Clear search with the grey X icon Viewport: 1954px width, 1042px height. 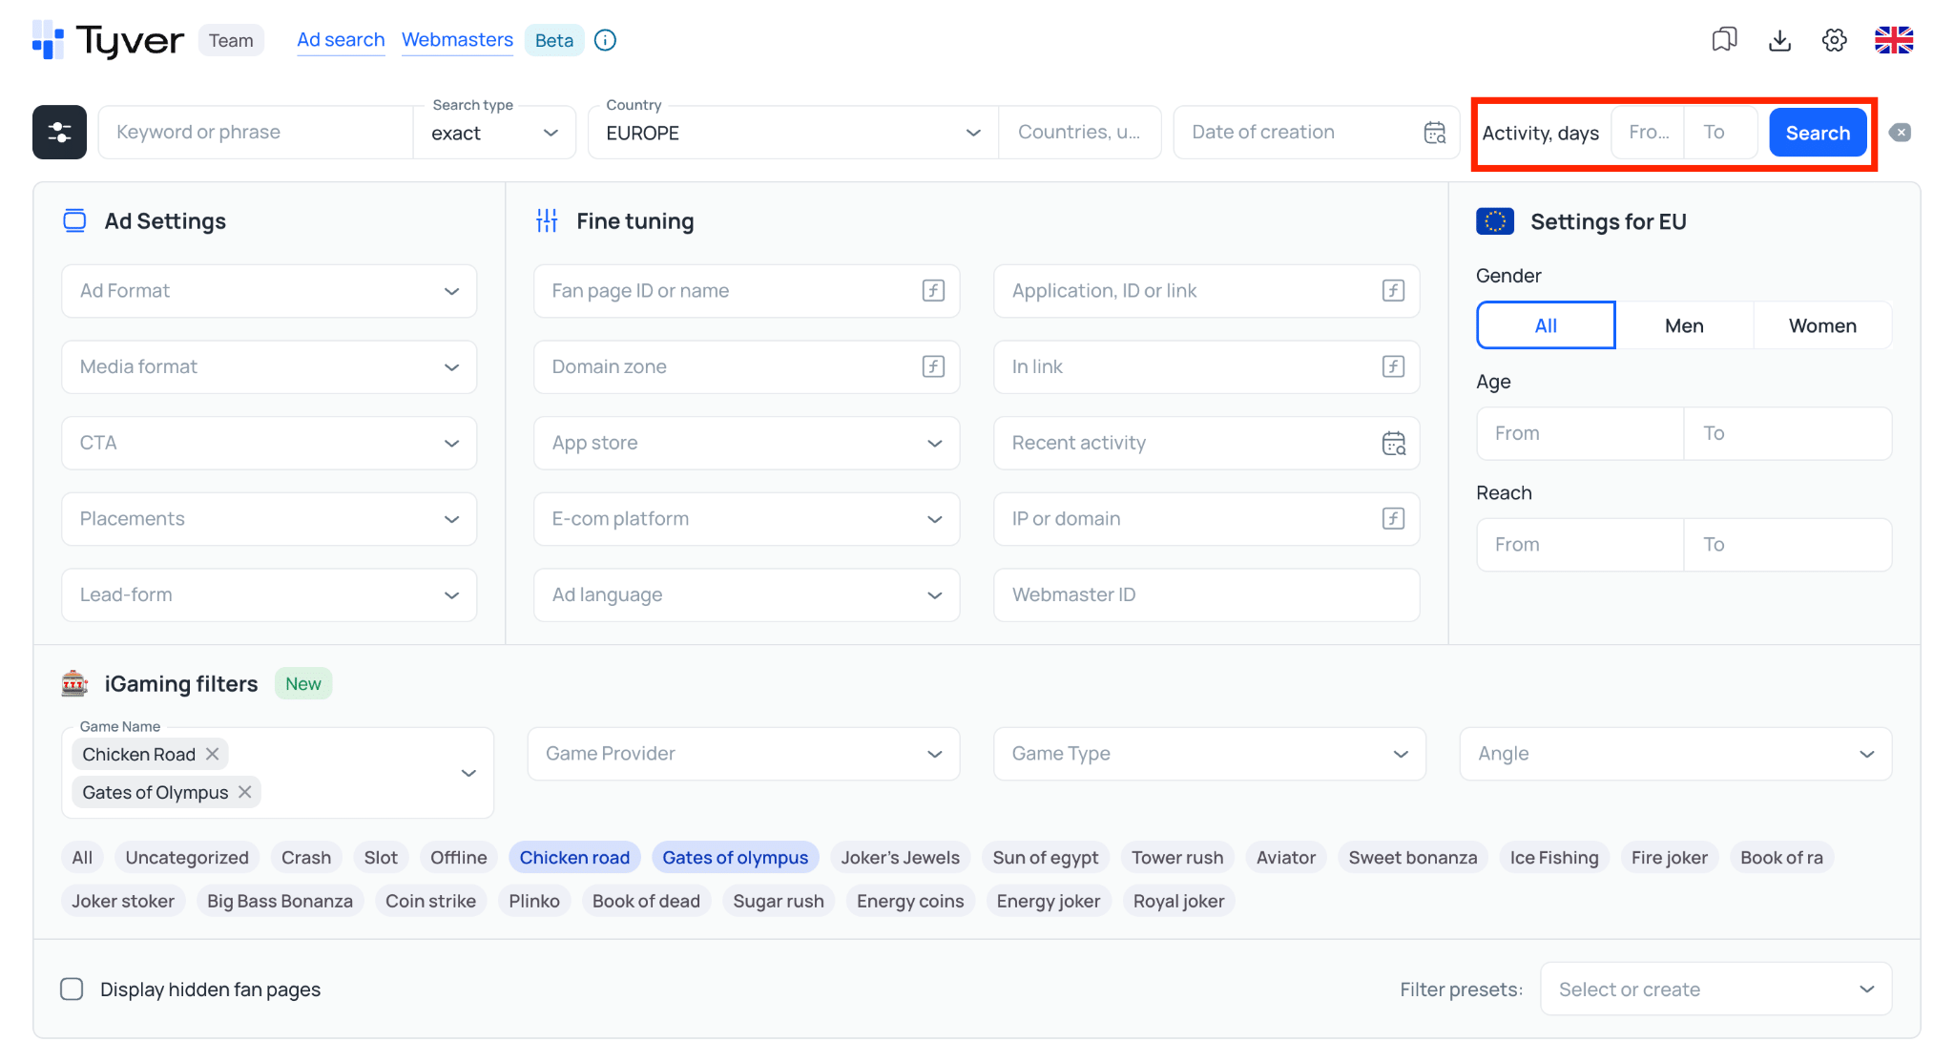(x=1900, y=133)
